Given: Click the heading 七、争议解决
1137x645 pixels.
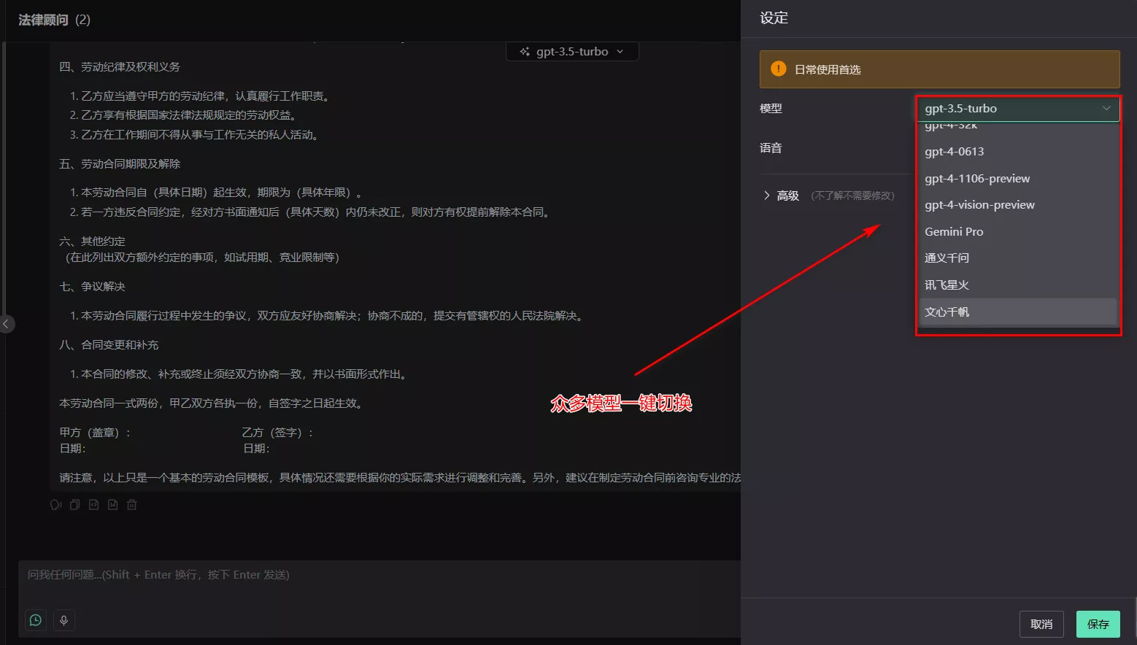Looking at the screenshot, I should pyautogui.click(x=92, y=287).
